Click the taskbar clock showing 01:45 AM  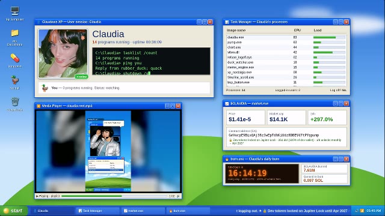374,211
